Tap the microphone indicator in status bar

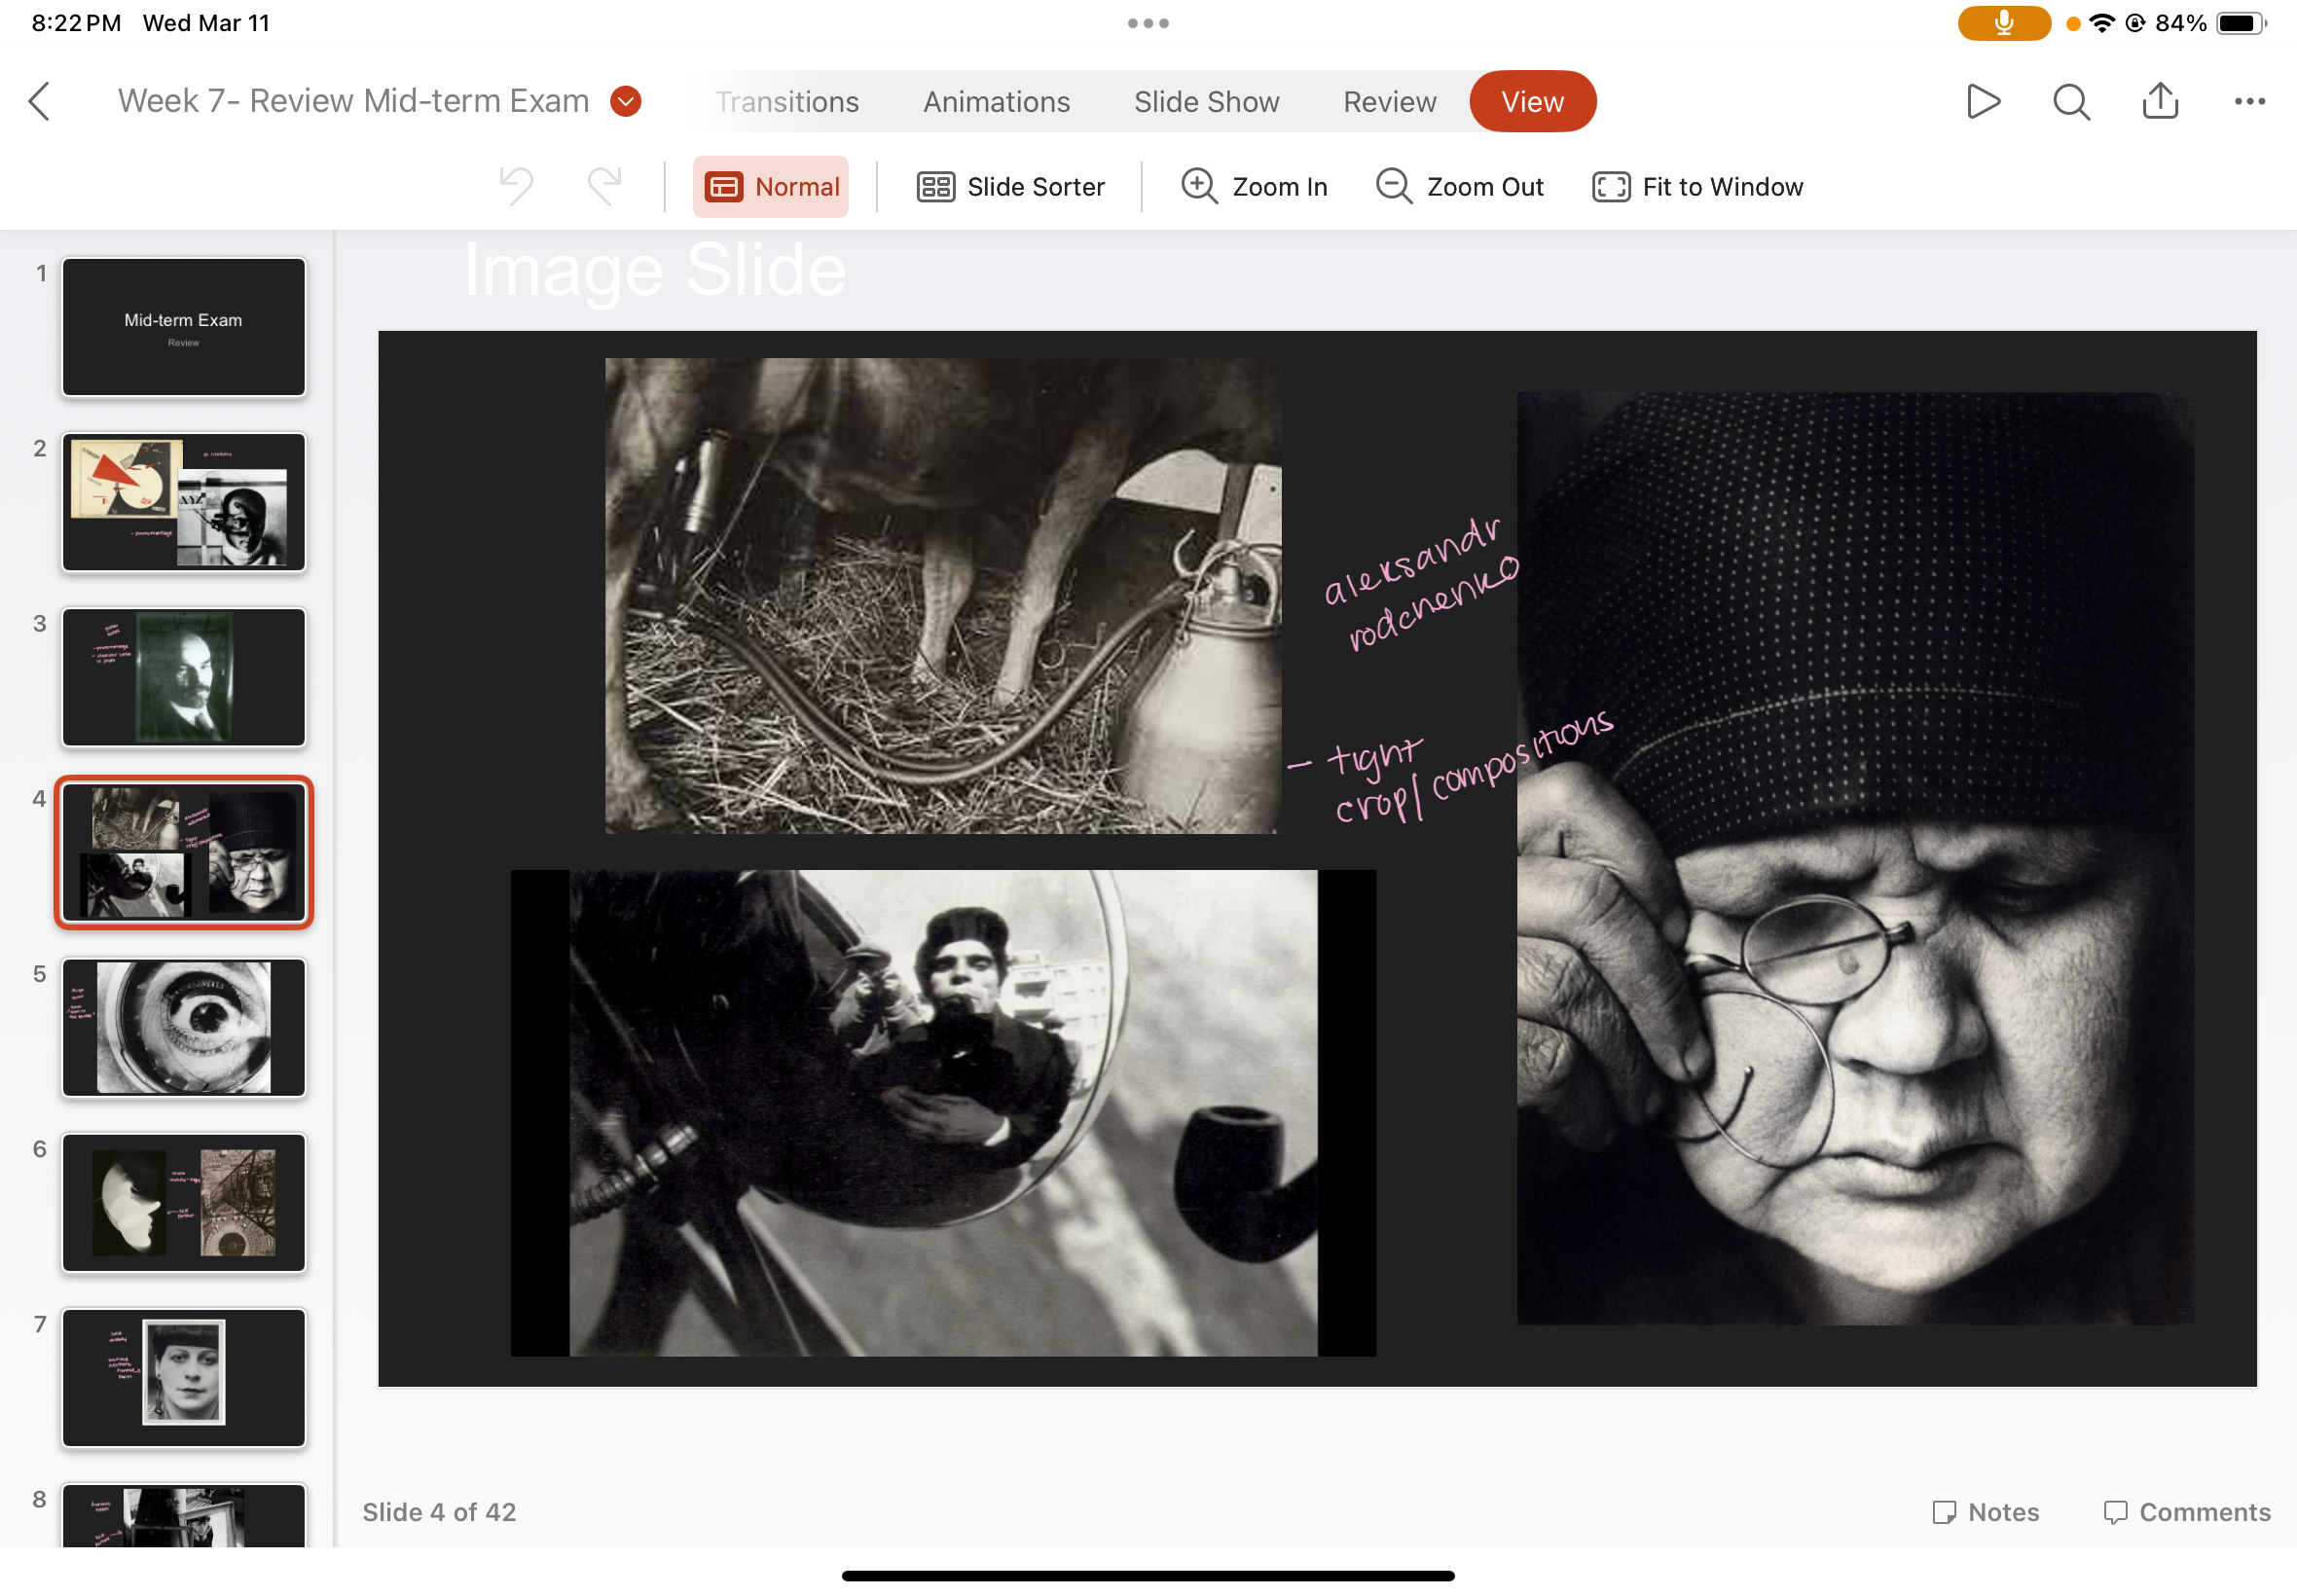[2003, 23]
